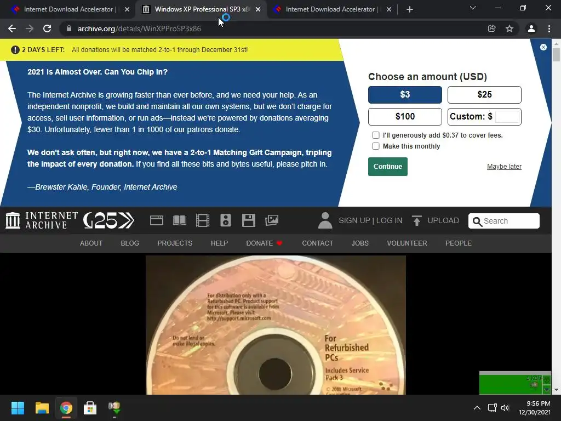Click the LOG IN link
This screenshot has width=561, height=421.
(390, 220)
